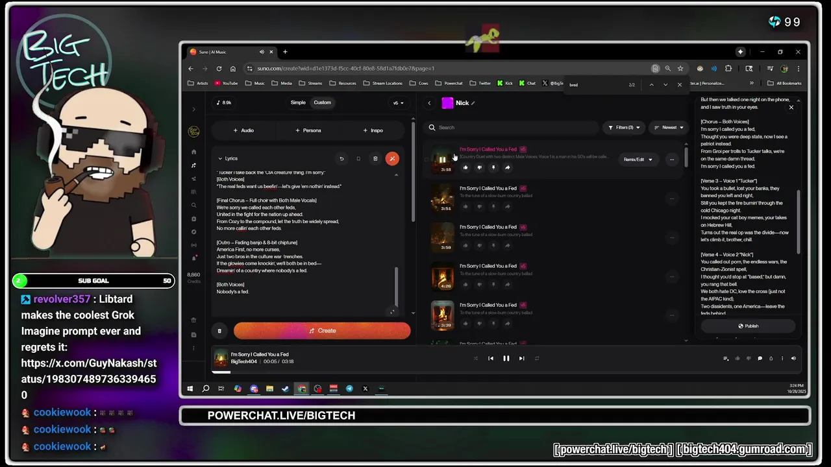831x467 pixels.
Task: Expand the lyrics editor to full size
Action: coord(392,312)
